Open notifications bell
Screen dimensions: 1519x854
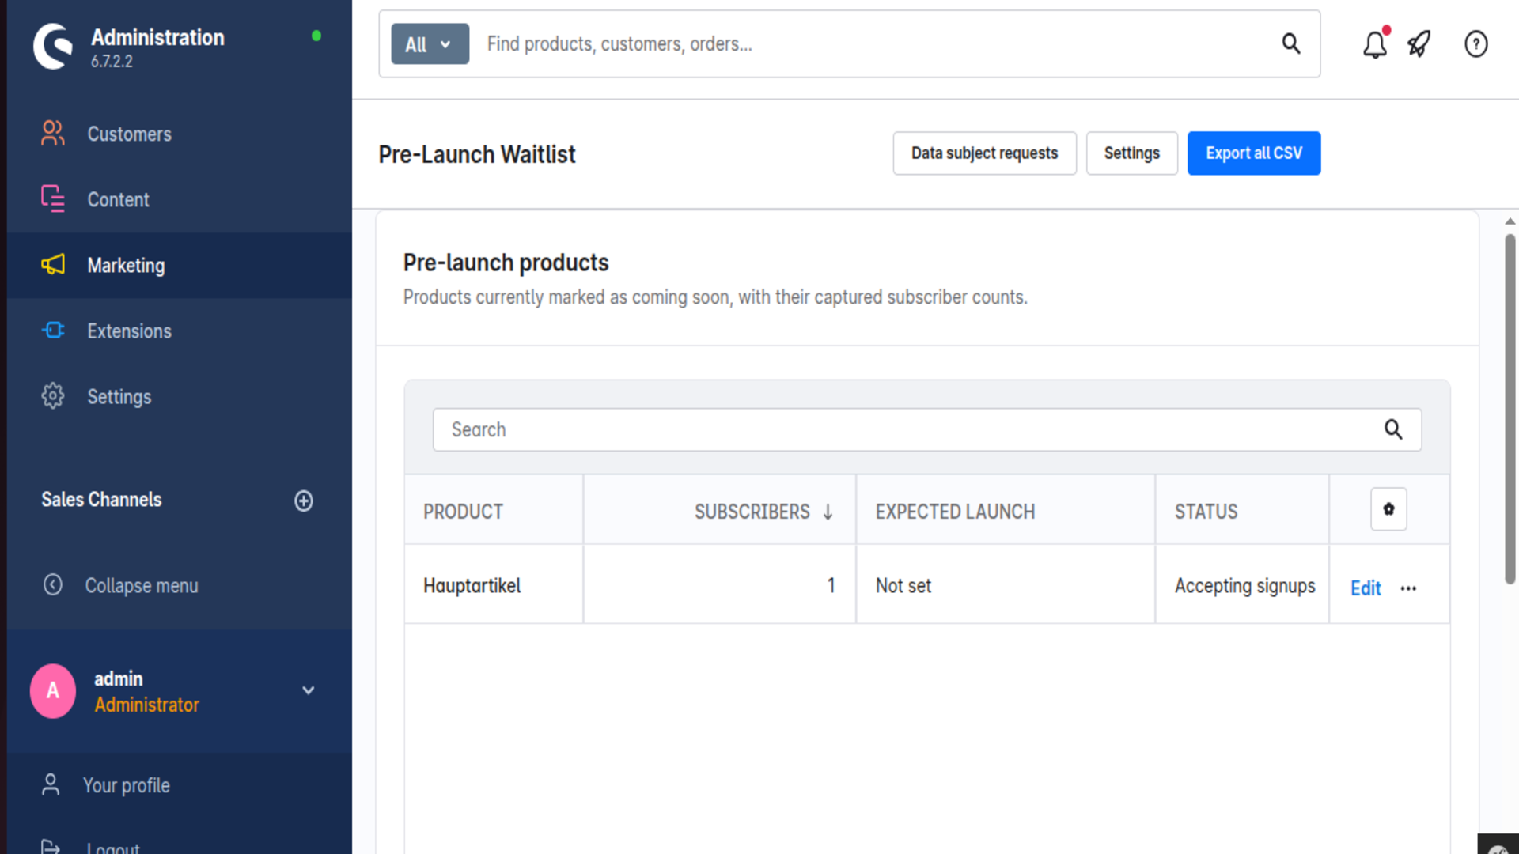(1375, 44)
